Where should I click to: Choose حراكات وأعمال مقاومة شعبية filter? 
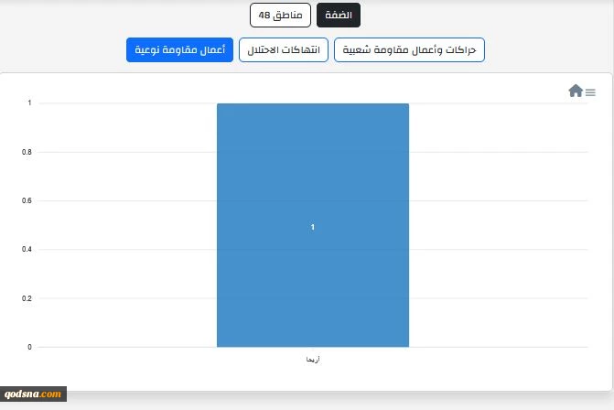(x=409, y=49)
